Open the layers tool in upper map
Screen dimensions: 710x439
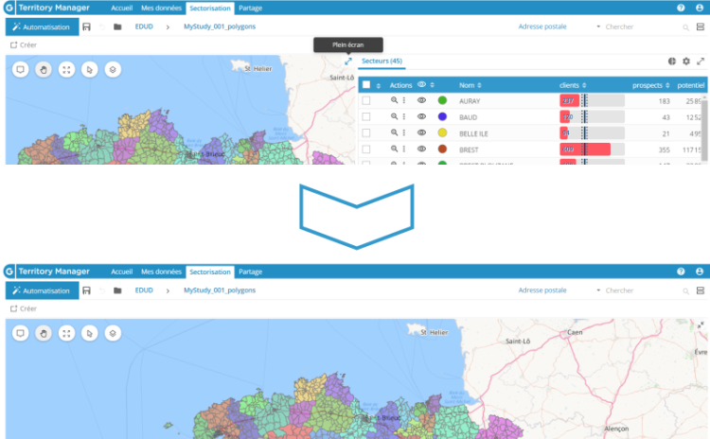coord(113,69)
